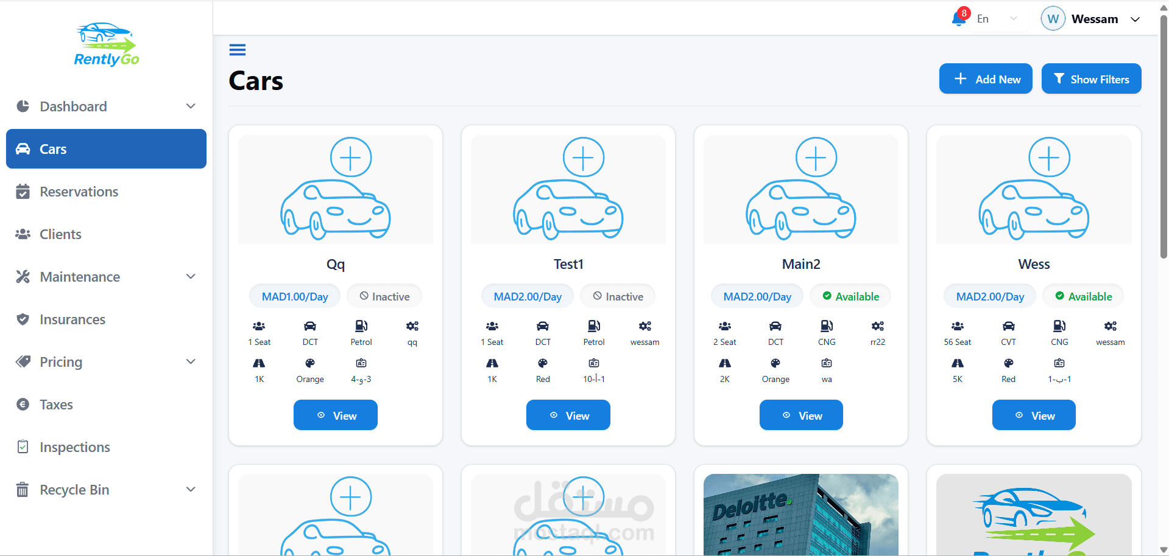Expand the Dashboard menu chevron
This screenshot has width=1169, height=556.
[x=191, y=106]
